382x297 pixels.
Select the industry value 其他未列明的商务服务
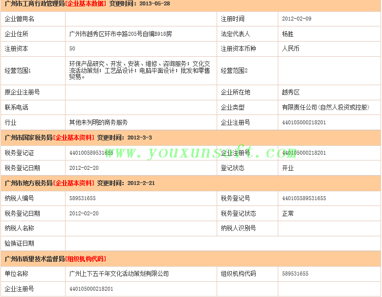coord(98,122)
